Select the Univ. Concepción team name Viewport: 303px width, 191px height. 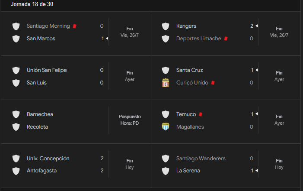point(48,159)
